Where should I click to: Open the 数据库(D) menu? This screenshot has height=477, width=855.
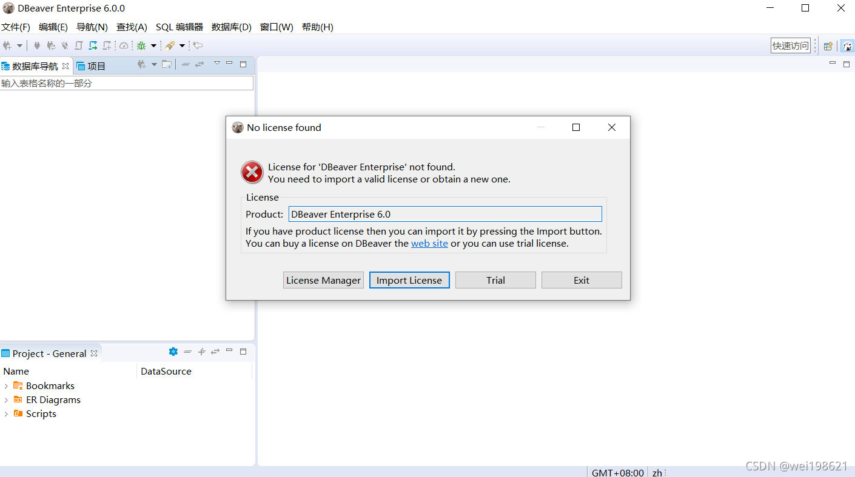pos(232,27)
